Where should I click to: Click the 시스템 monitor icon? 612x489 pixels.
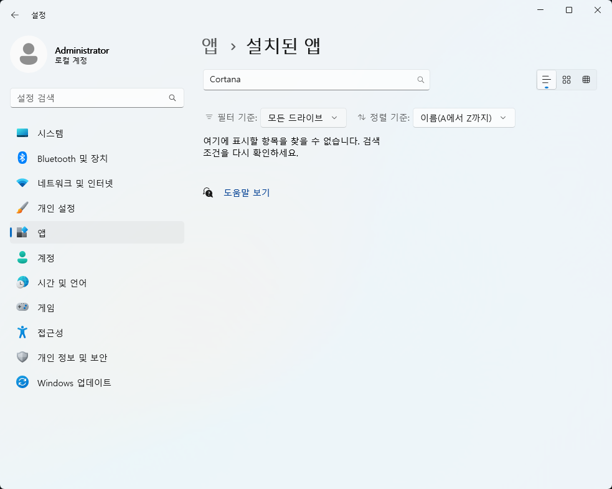coord(22,133)
